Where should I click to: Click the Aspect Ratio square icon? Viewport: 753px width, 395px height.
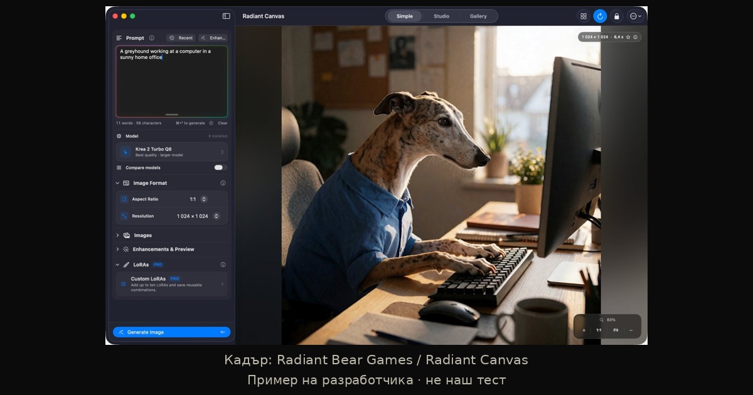click(x=124, y=199)
